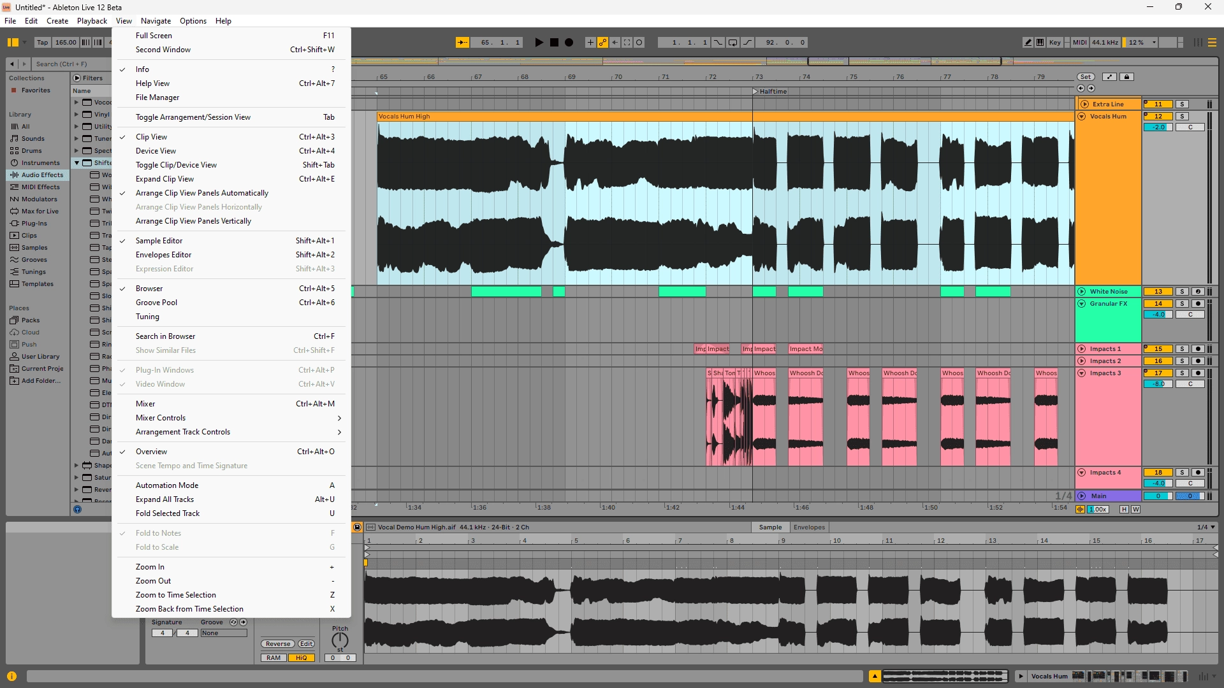The height and width of the screenshot is (688, 1224).
Task: Adjust Main track volume slider
Action: coord(1158,496)
